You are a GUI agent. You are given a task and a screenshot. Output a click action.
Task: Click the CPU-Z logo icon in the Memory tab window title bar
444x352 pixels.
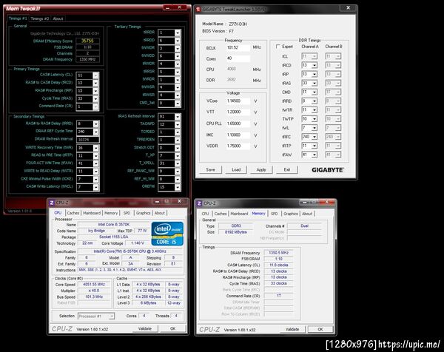pyautogui.click(x=199, y=203)
